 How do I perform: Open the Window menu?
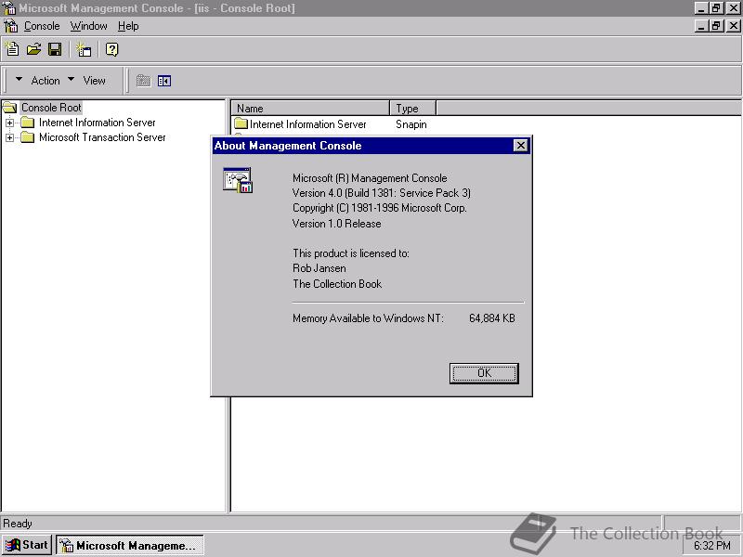point(88,26)
